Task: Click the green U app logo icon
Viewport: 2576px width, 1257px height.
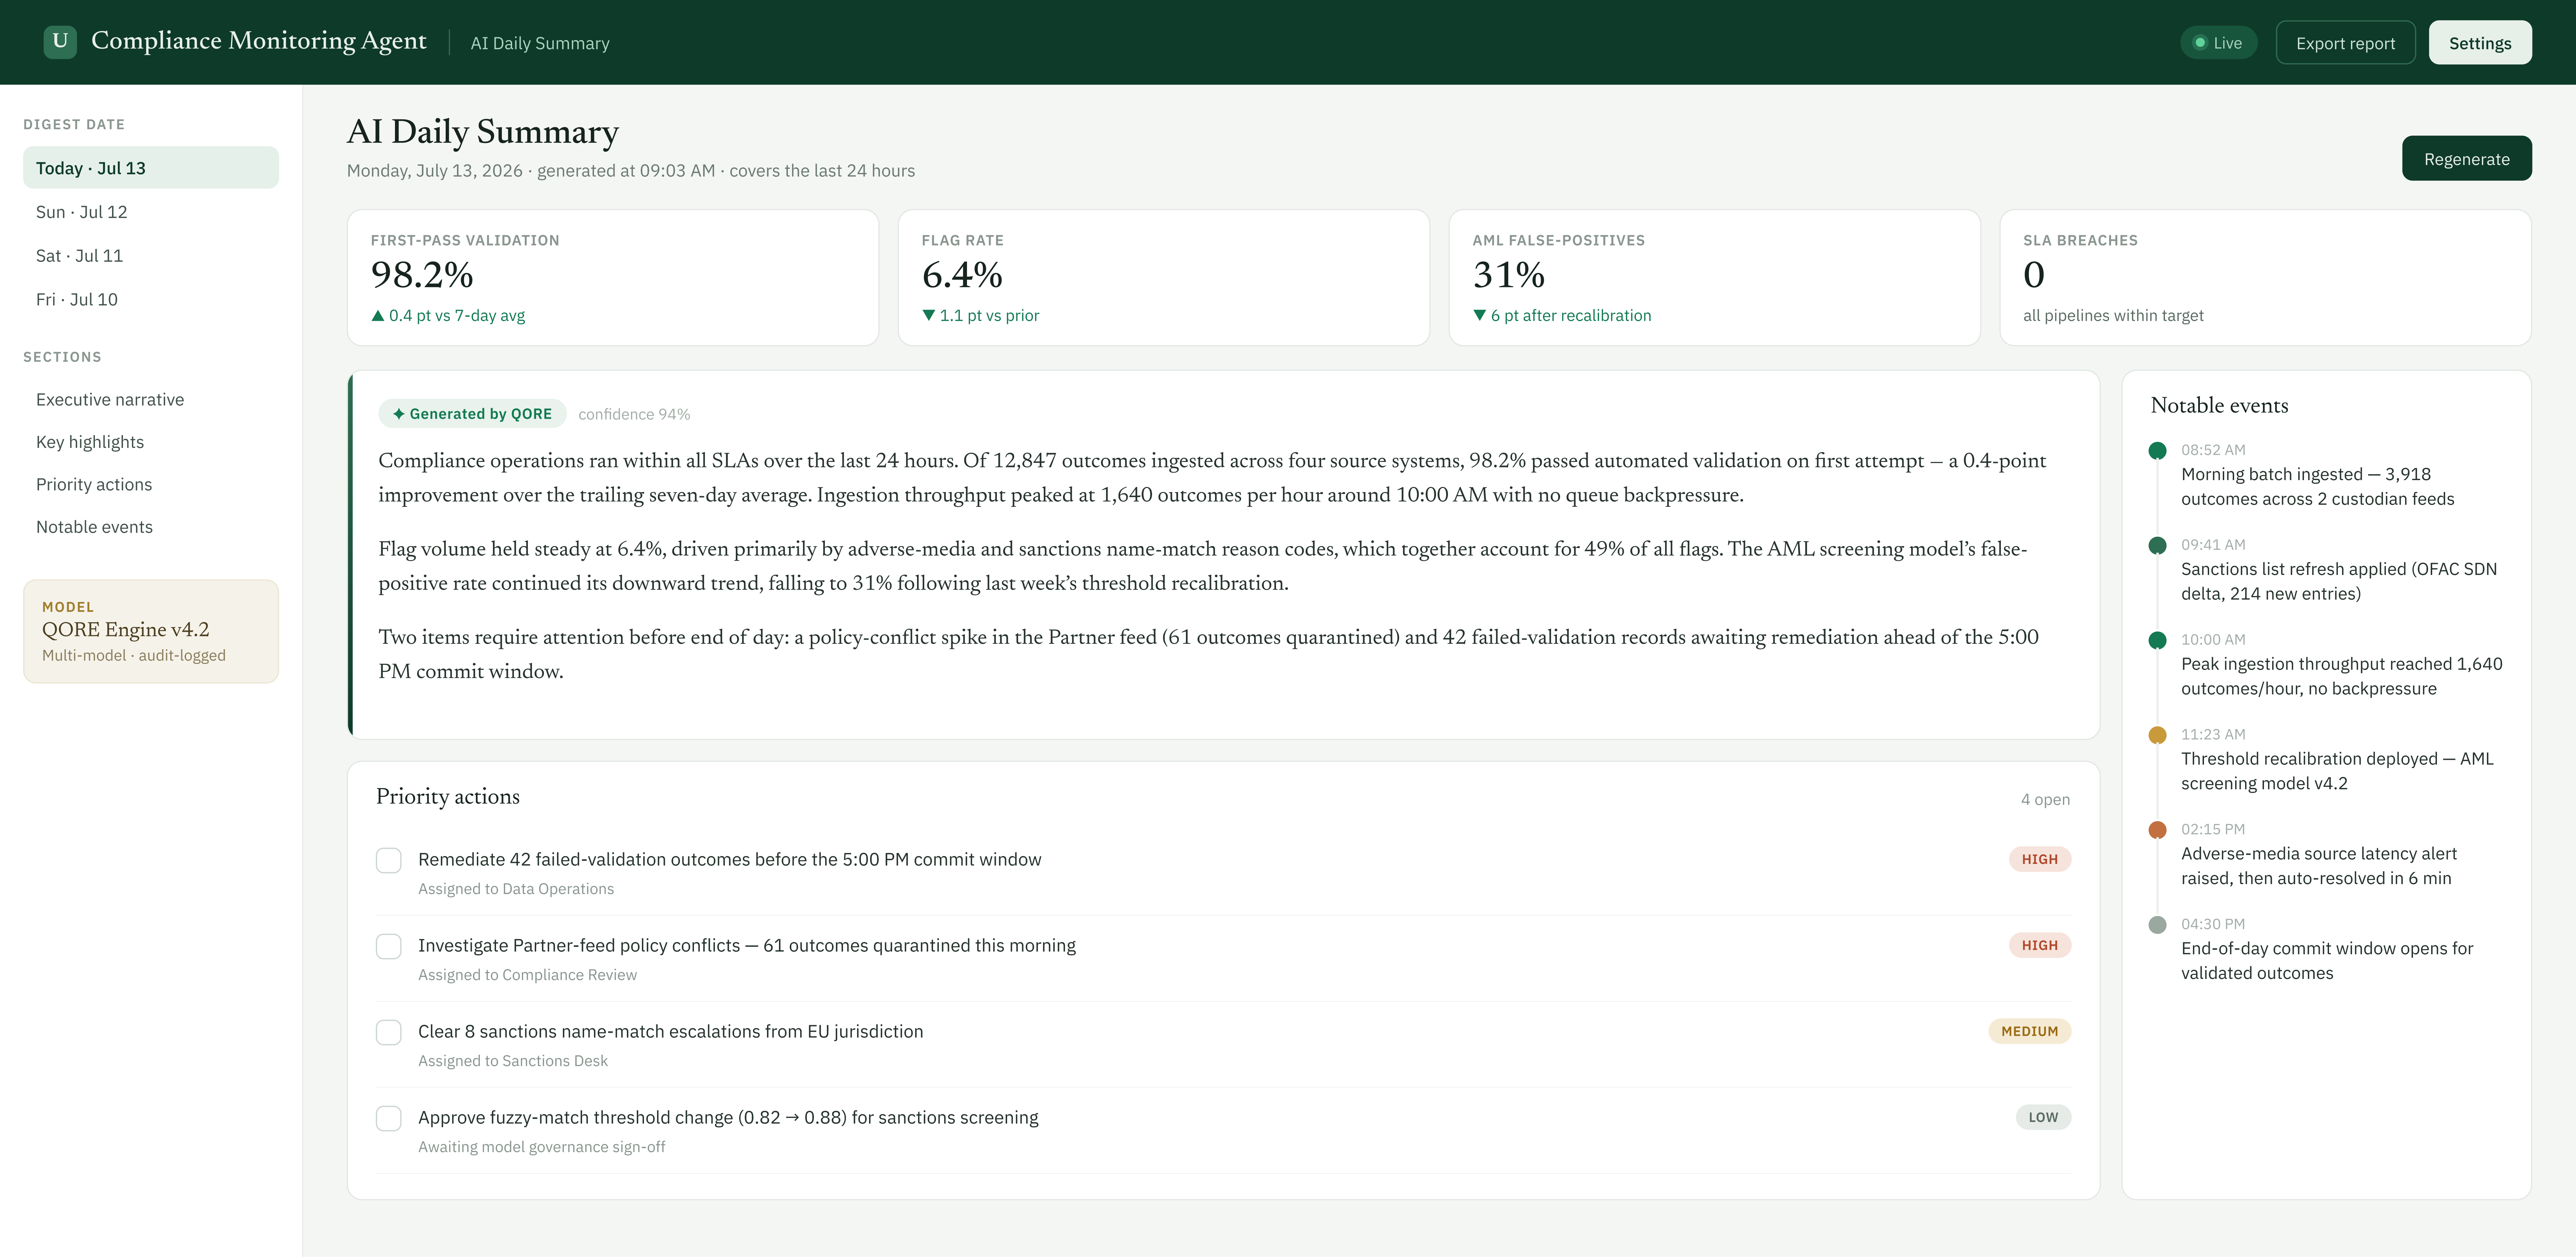Action: tap(60, 42)
